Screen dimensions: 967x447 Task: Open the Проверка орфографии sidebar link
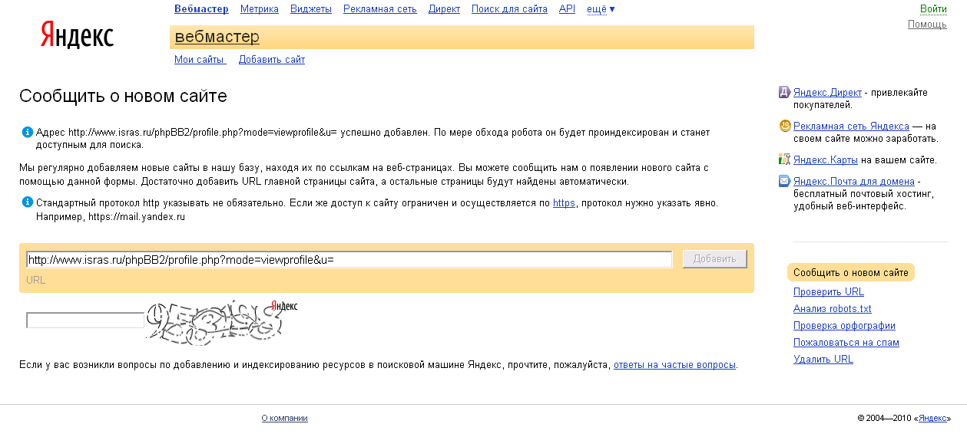pyautogui.click(x=844, y=326)
